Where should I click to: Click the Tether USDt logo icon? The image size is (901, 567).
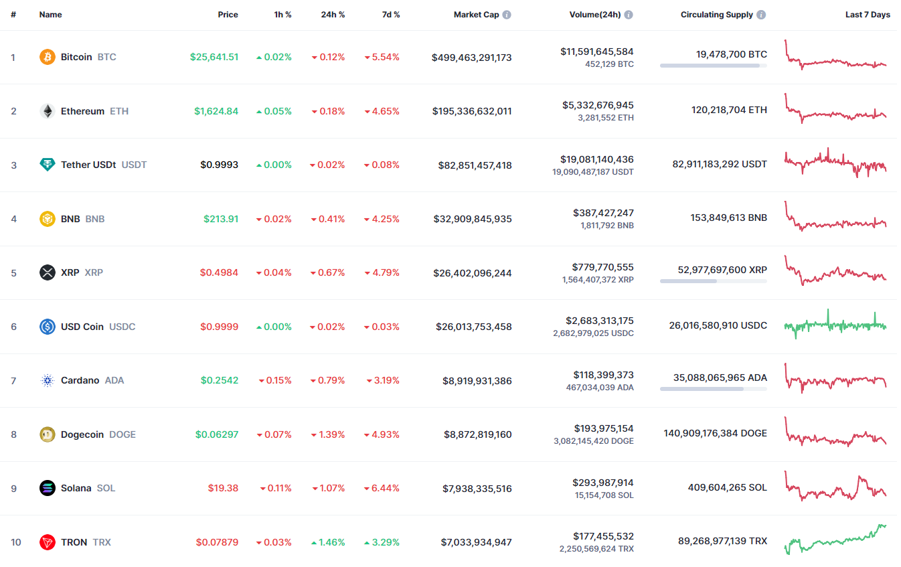(47, 165)
